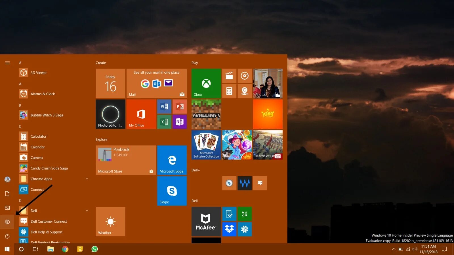The image size is (454, 255).
Task: Launch the OneNote tile
Action: (180, 122)
